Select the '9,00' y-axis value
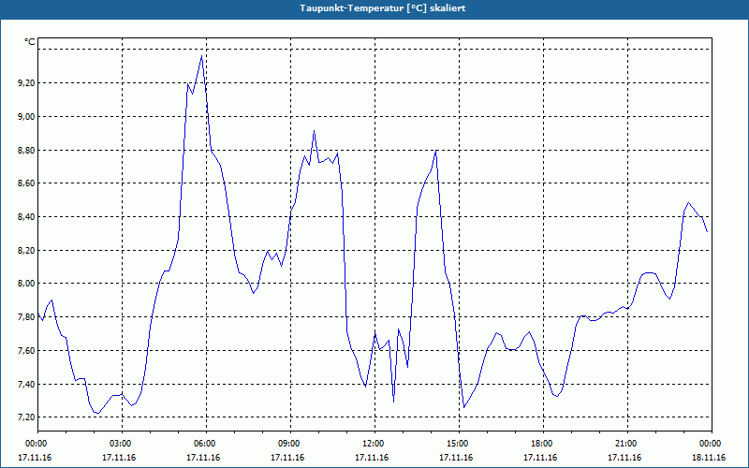Screen dimensions: 749x468 (x=26, y=116)
